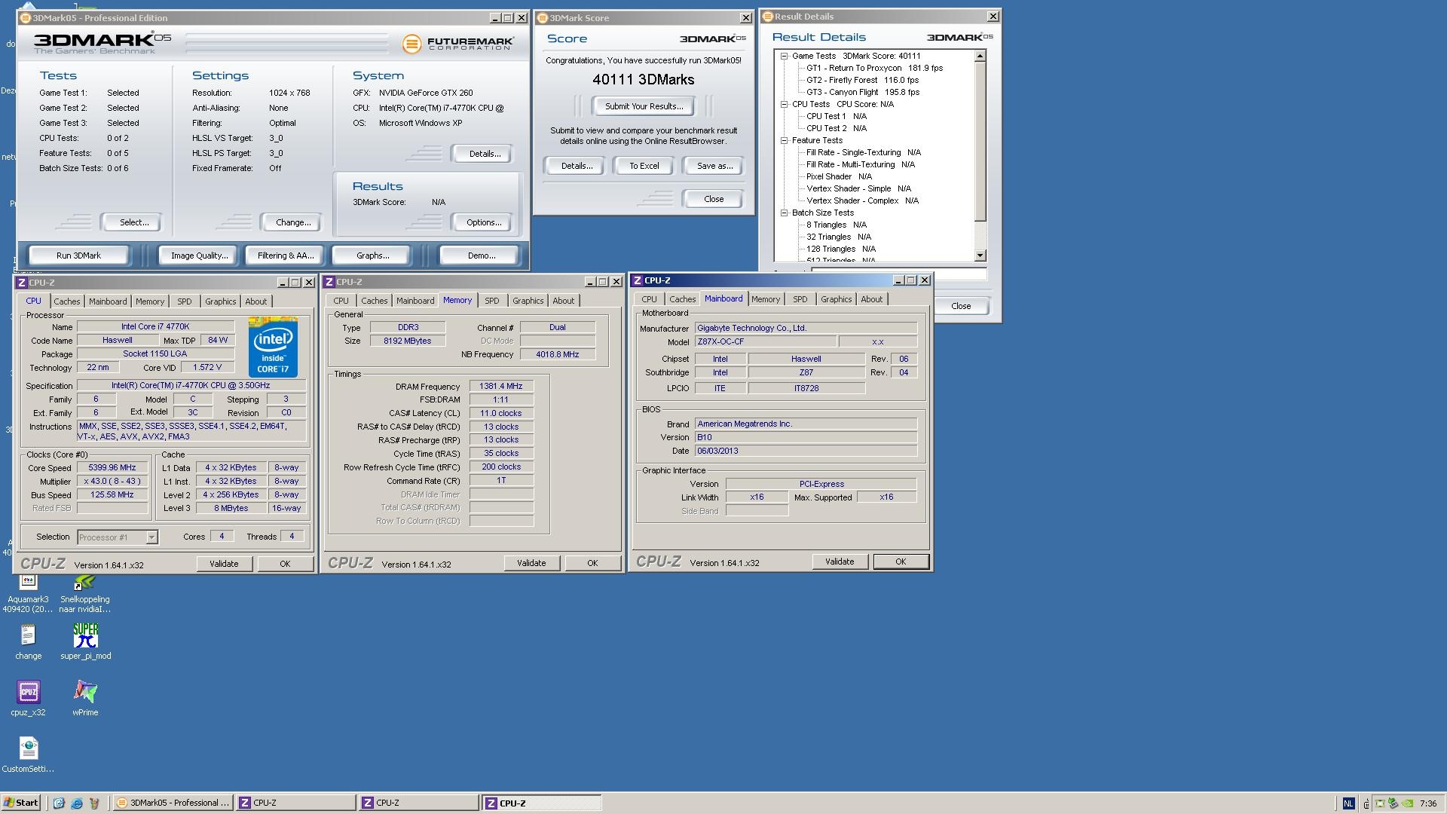Open the Processor #1 selection dropdown
Image resolution: width=1447 pixels, height=814 pixels.
(x=151, y=537)
